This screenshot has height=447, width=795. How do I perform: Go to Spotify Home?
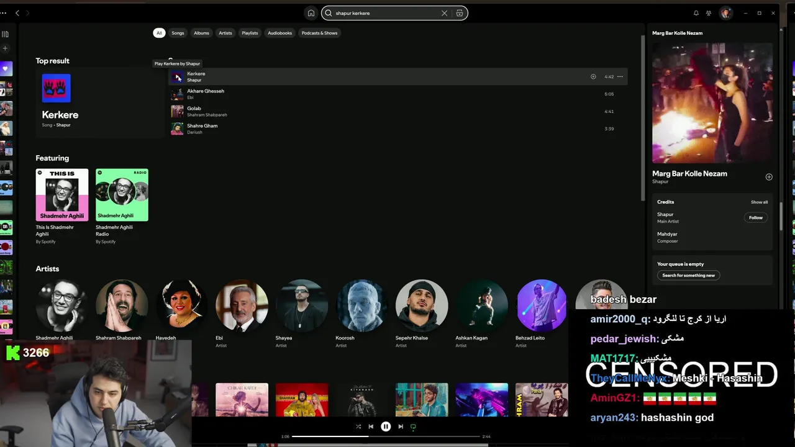click(311, 13)
